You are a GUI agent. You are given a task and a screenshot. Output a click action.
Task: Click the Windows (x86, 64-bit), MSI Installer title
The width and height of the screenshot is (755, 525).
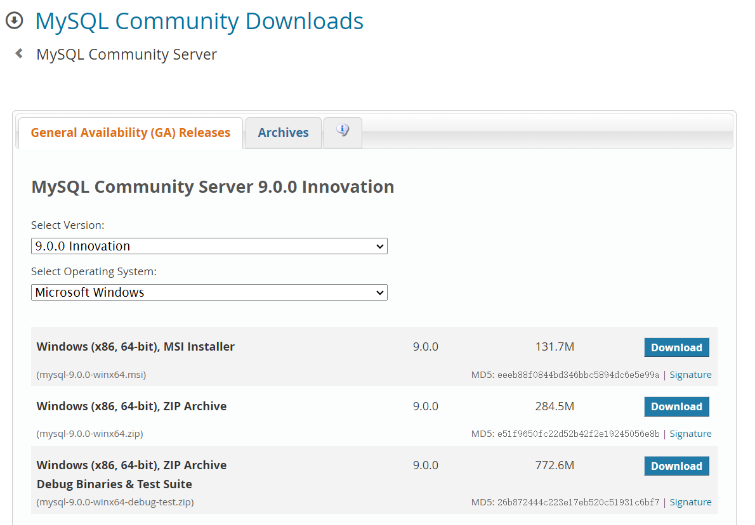(135, 346)
